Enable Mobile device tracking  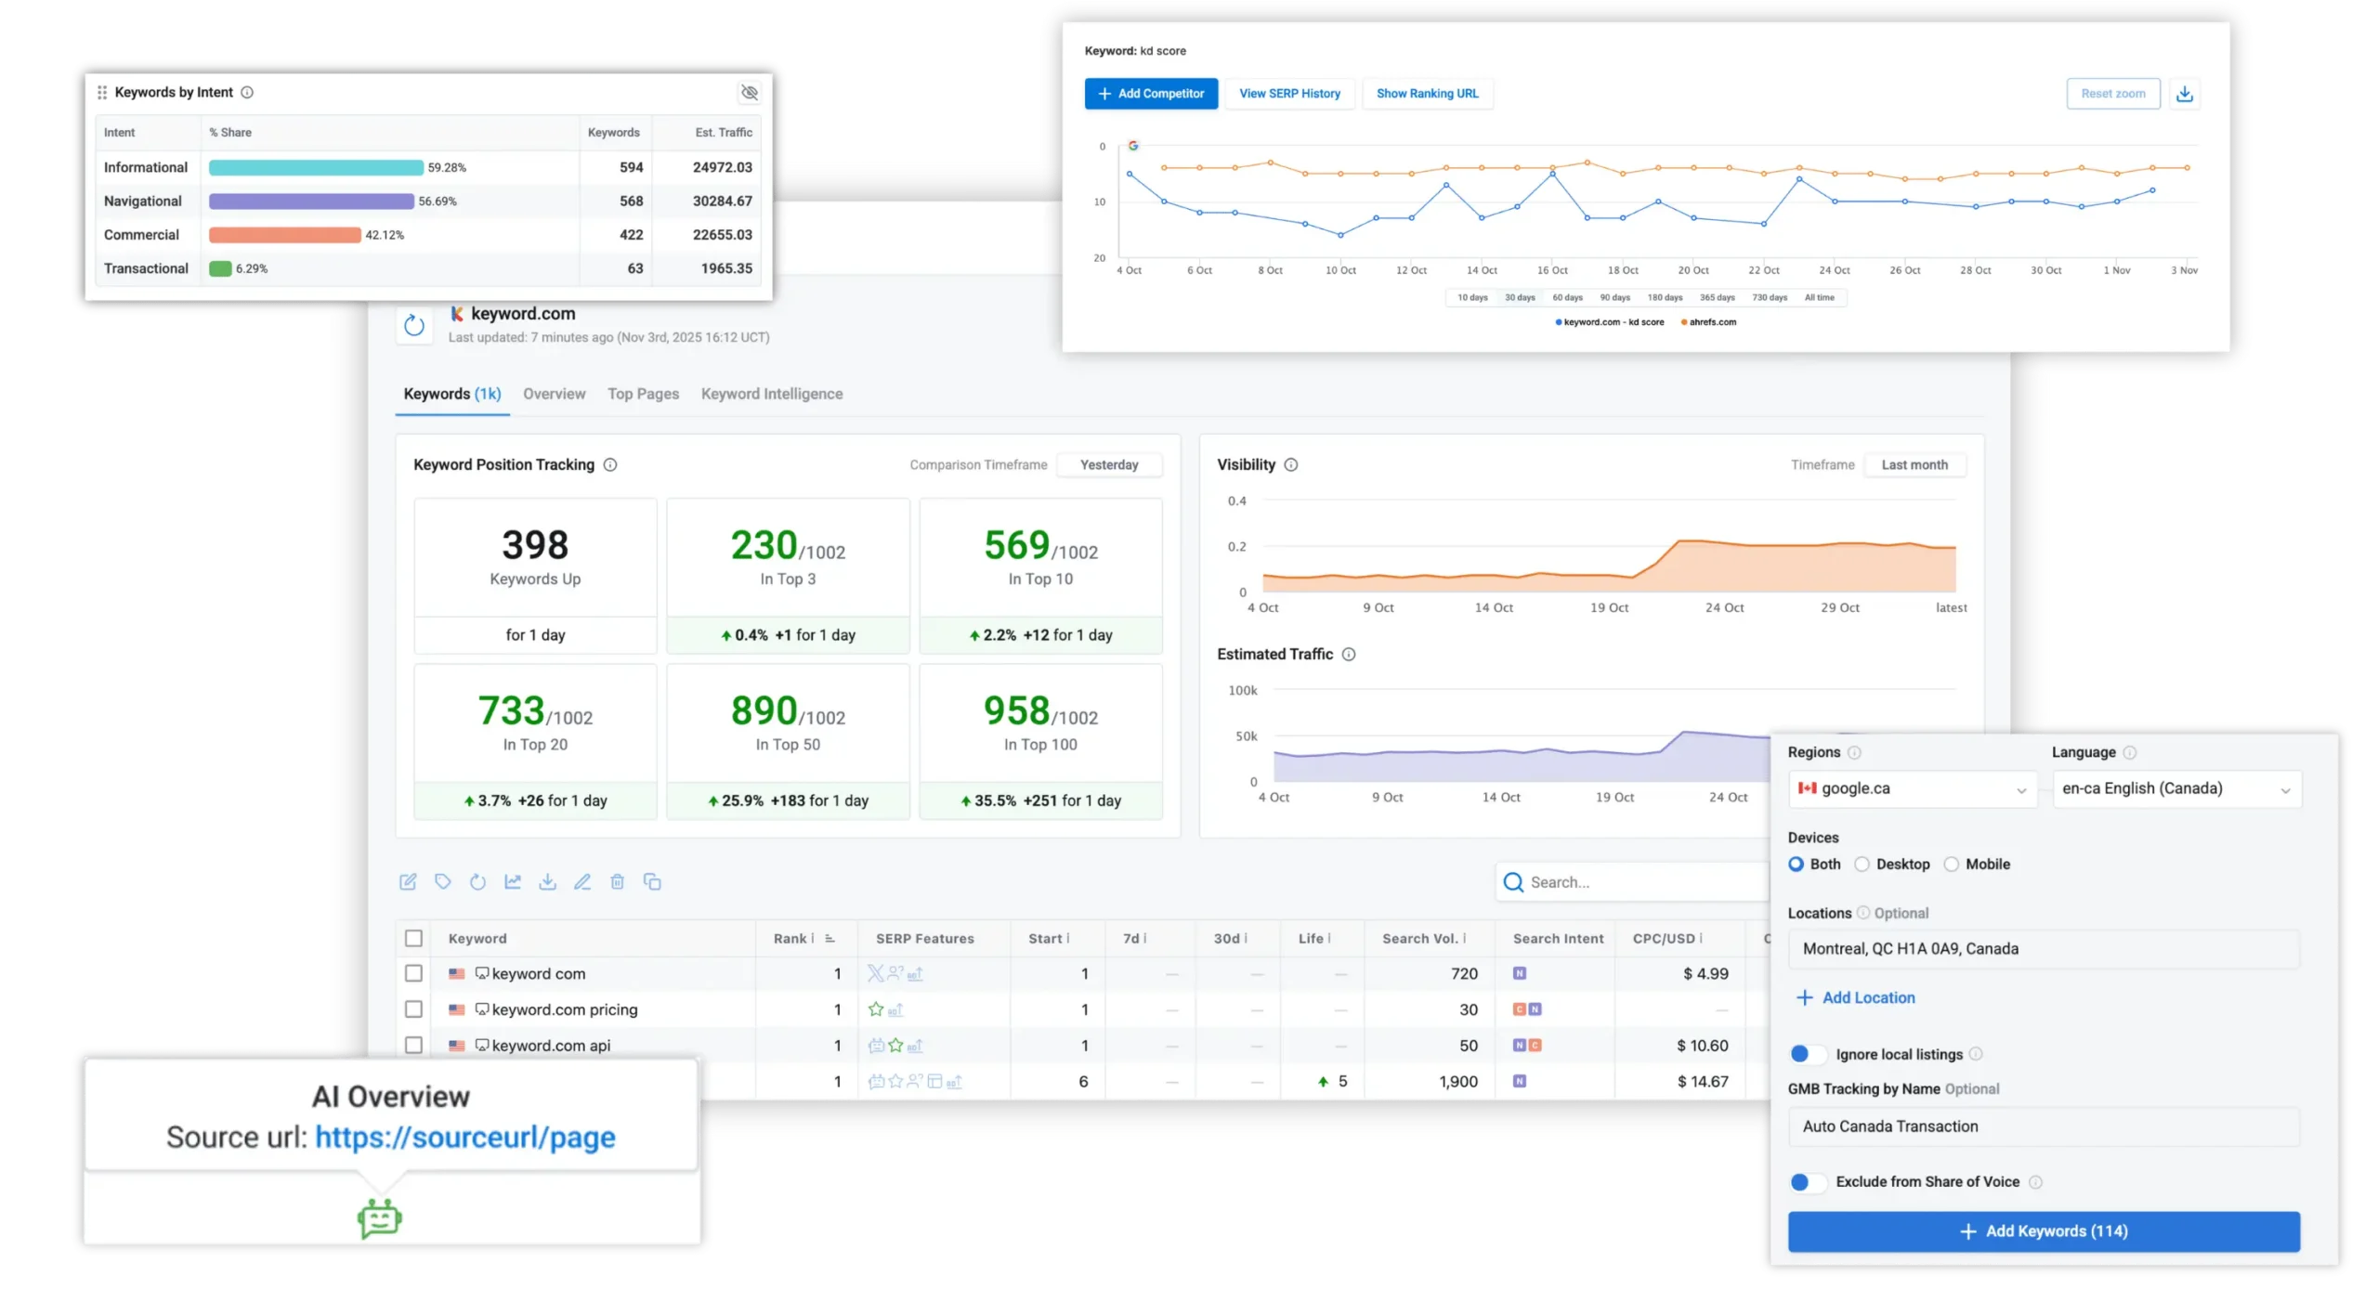tap(1951, 864)
